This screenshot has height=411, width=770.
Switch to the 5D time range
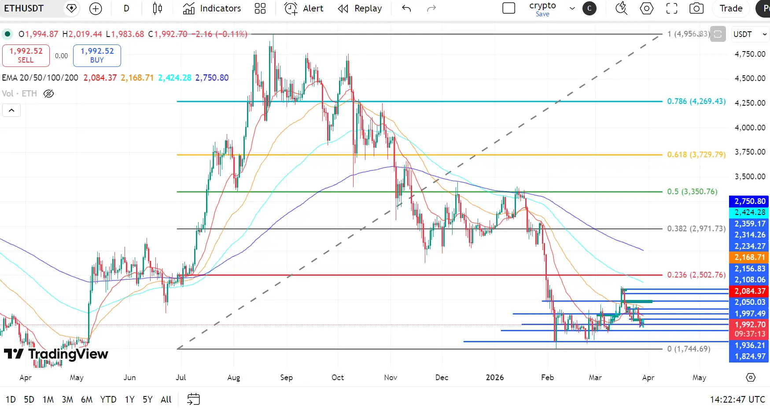point(29,400)
